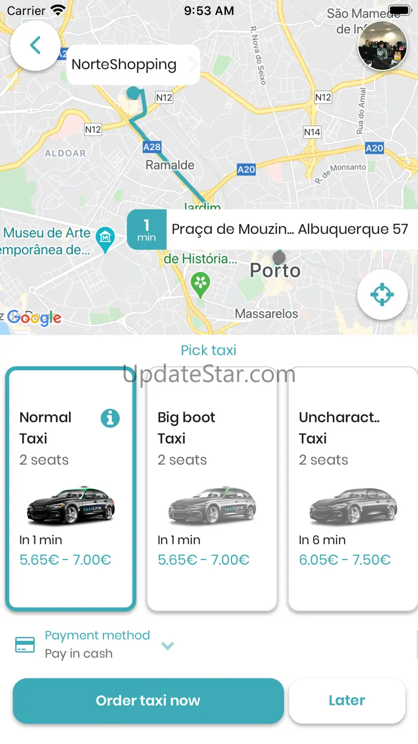Tap the back arrow button

35,46
